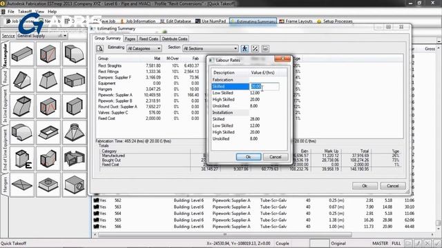The height and width of the screenshot is (248, 442).
Task: Choose the wide rectangular transition icon
Action: [x=75, y=80]
